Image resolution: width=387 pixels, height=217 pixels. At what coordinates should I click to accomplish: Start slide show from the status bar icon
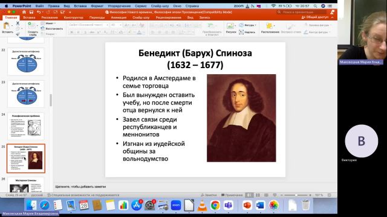tap(275, 195)
